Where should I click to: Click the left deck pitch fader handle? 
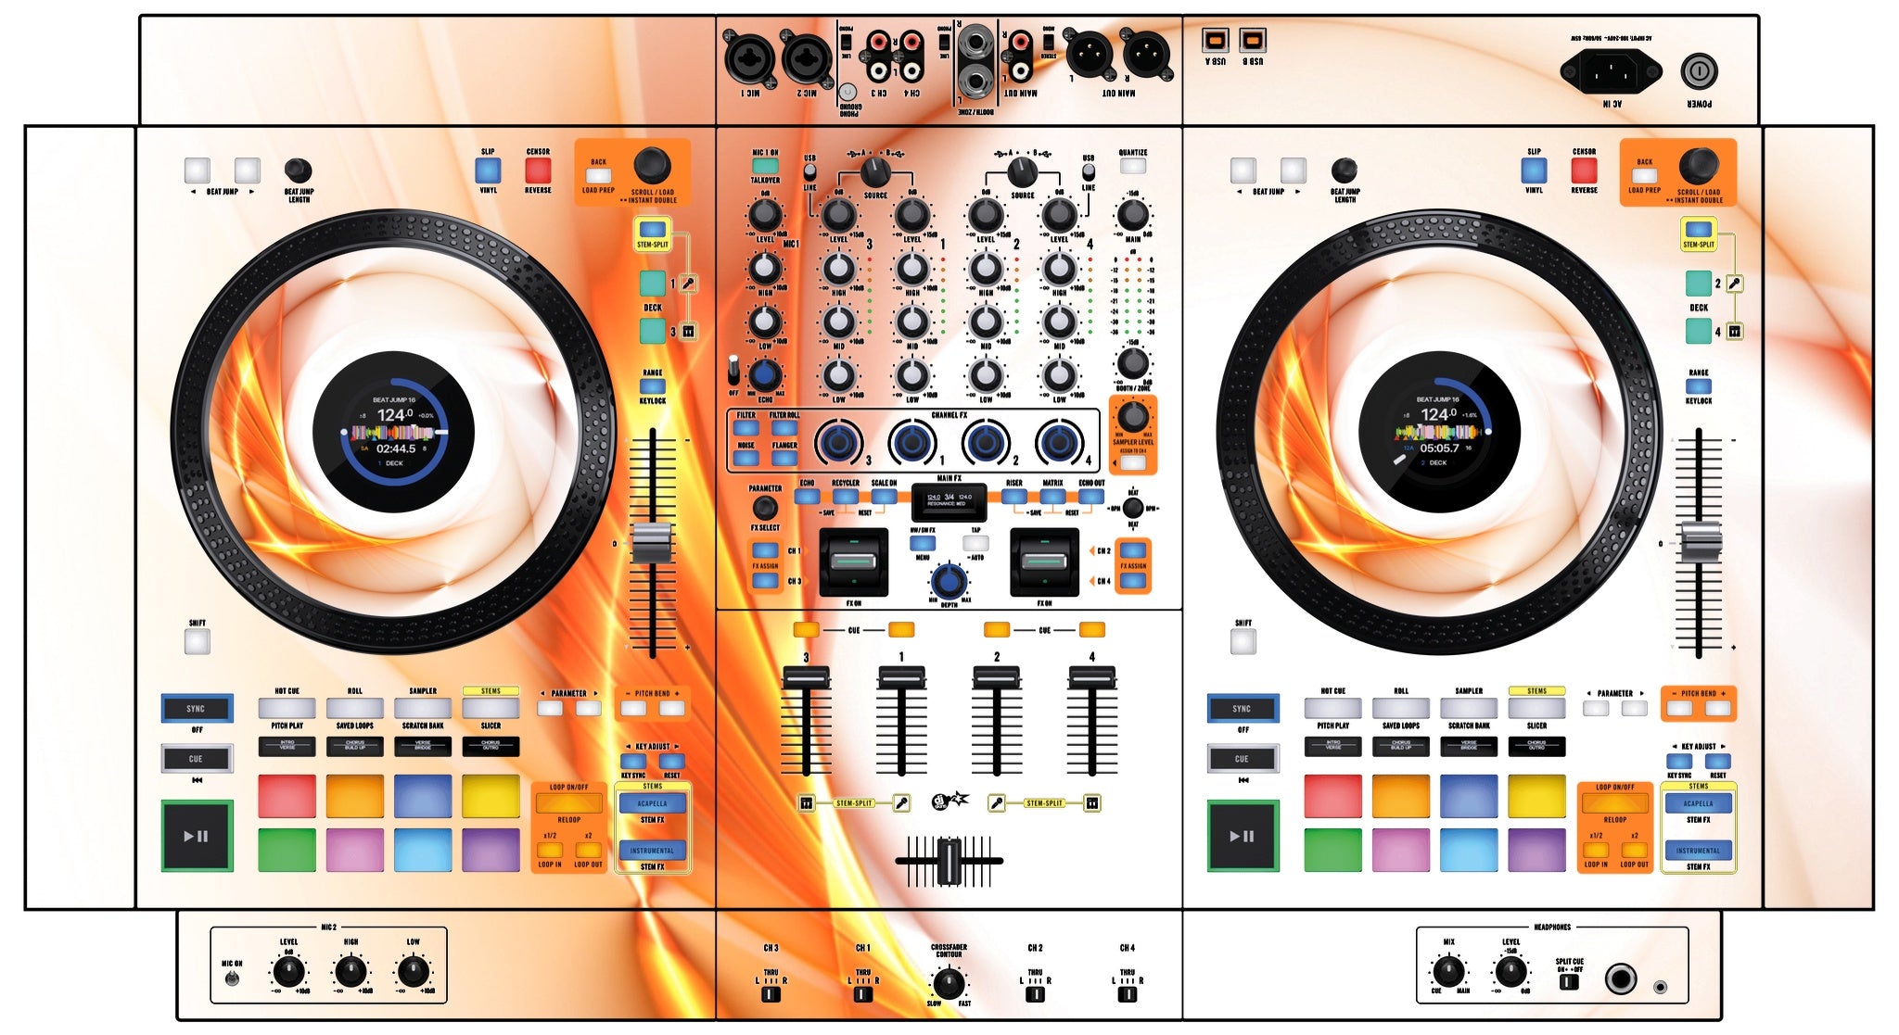652,542
